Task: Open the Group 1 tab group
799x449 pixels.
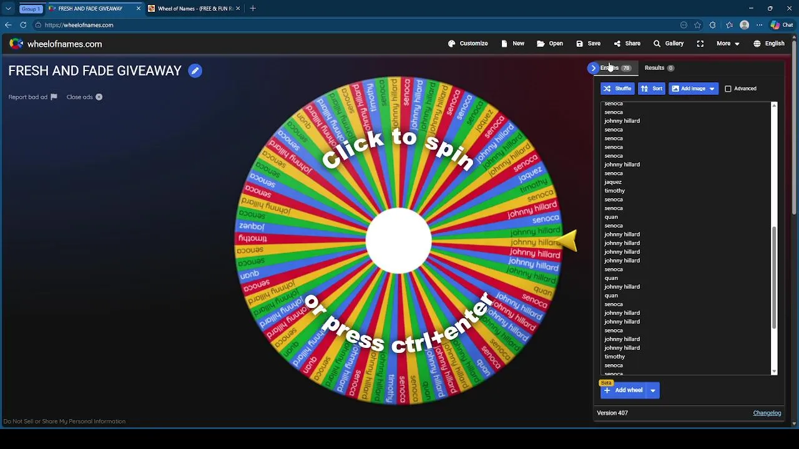Action: (30, 9)
